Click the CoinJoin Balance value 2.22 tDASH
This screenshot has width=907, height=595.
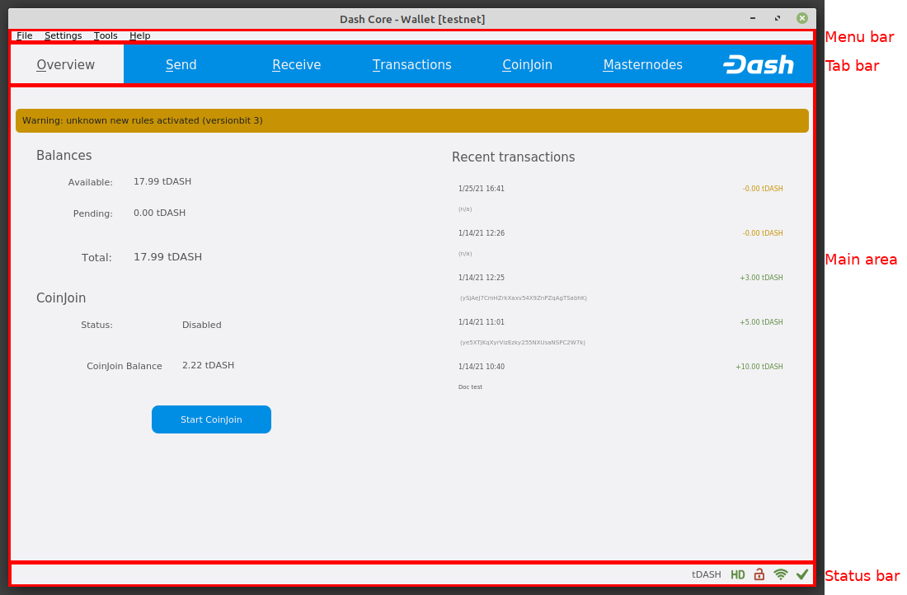(x=209, y=365)
